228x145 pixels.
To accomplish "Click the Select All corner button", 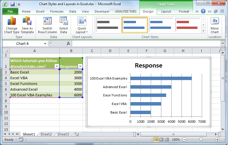I will click(x=6, y=51).
